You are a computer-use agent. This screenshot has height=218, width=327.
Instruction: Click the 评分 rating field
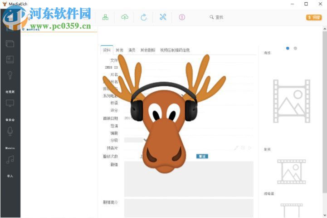(x=189, y=110)
